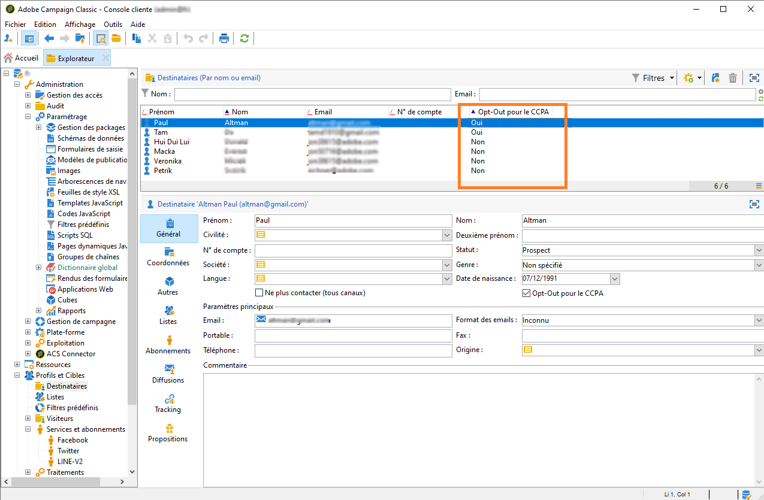Click the back navigation arrow icon
Image resolution: width=764 pixels, height=500 pixels.
[x=50, y=38]
